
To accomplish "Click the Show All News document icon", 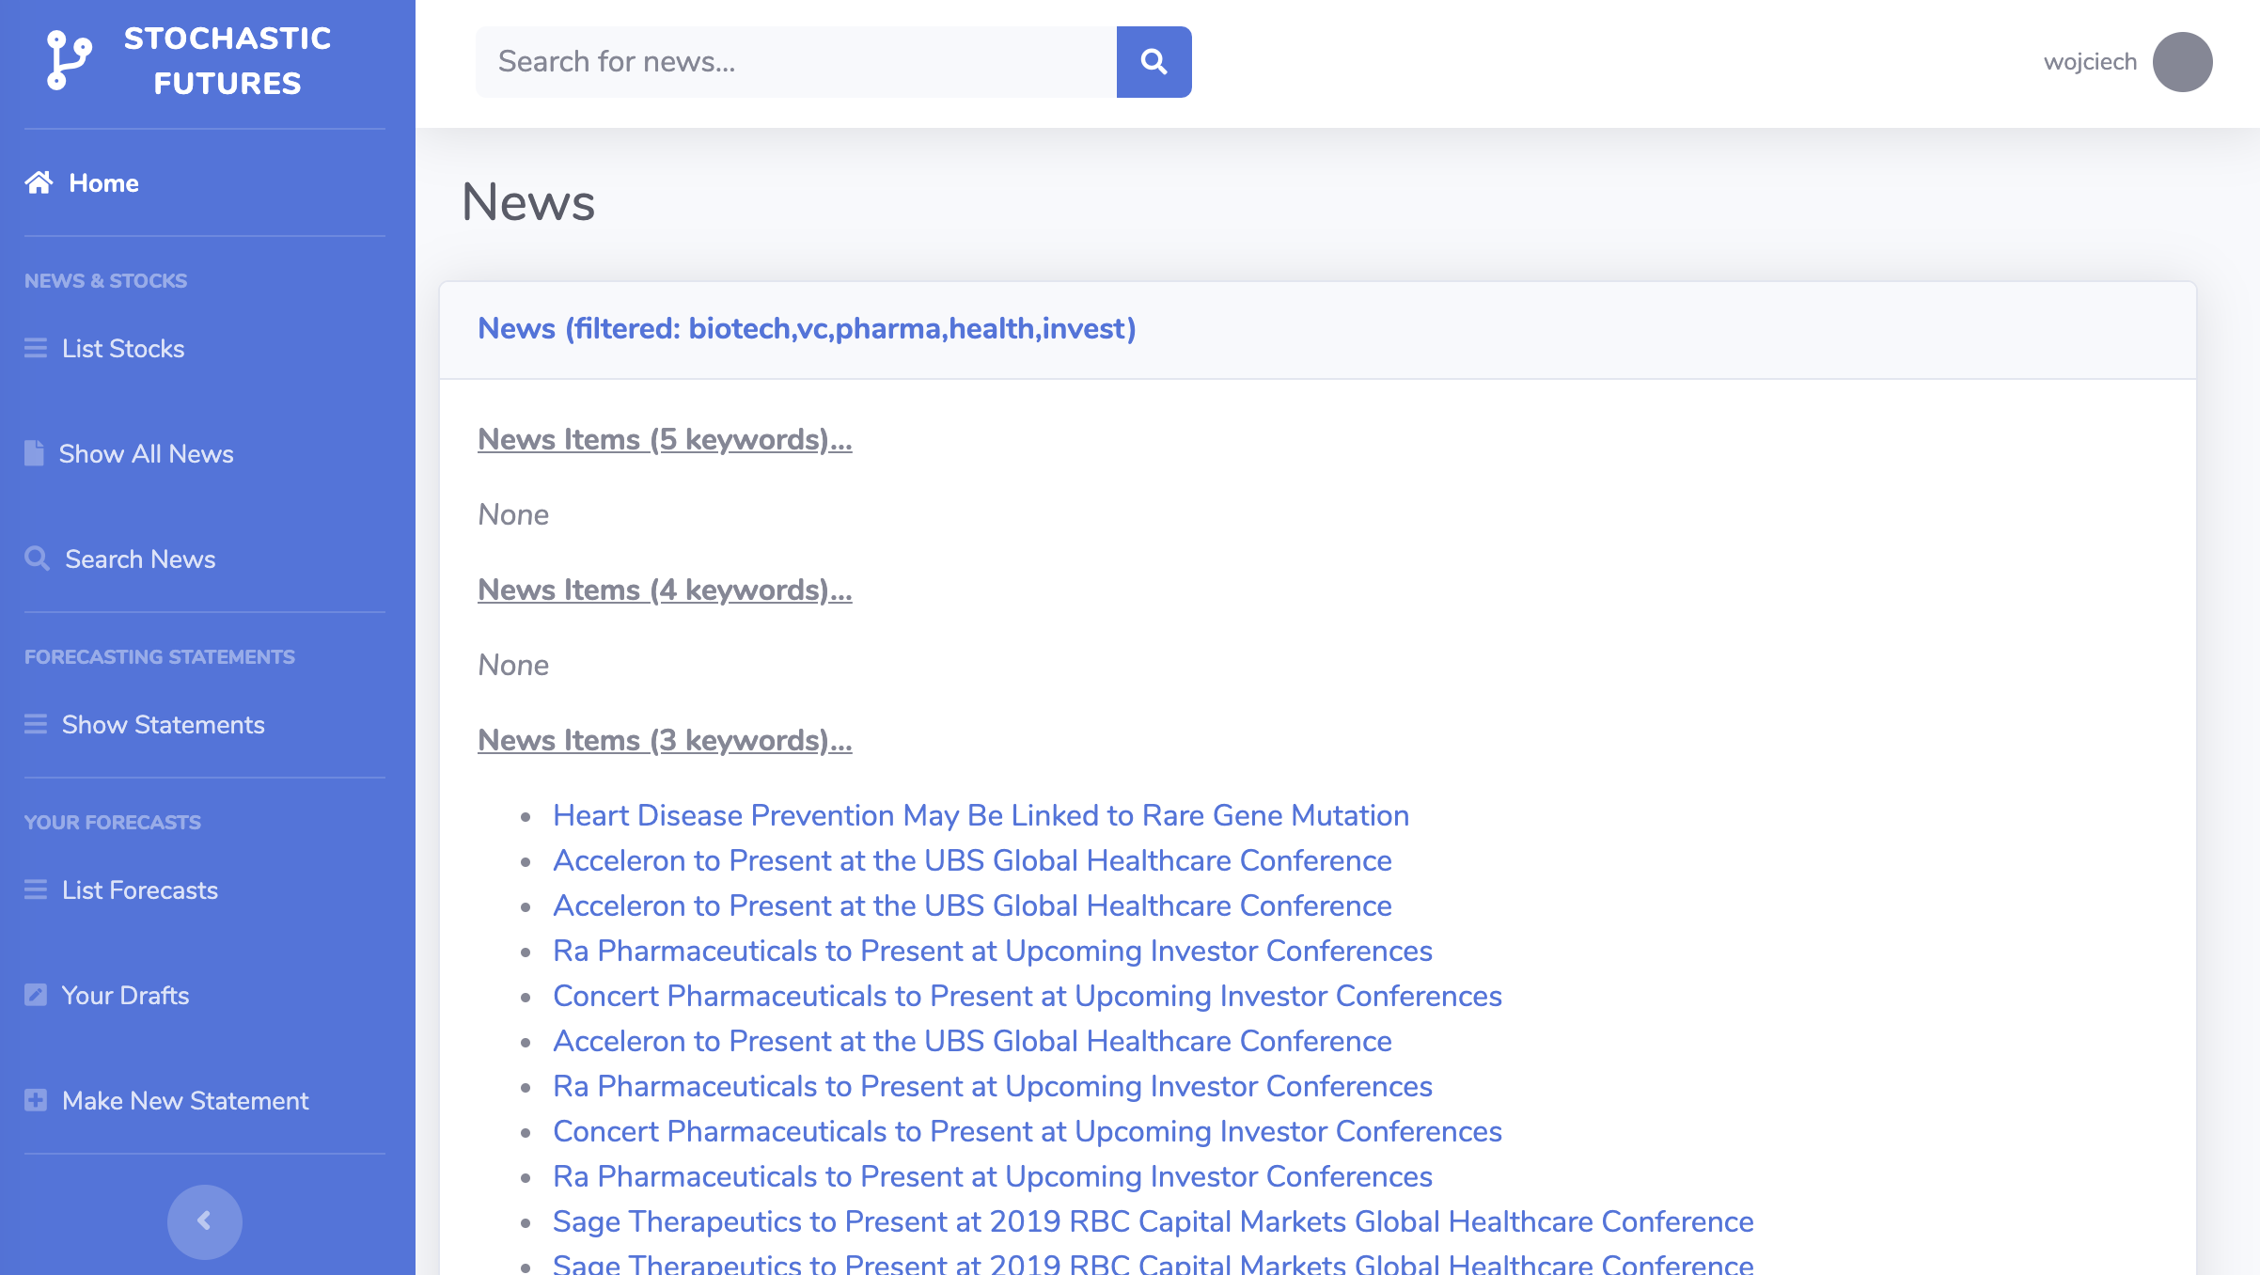I will pyautogui.click(x=34, y=453).
